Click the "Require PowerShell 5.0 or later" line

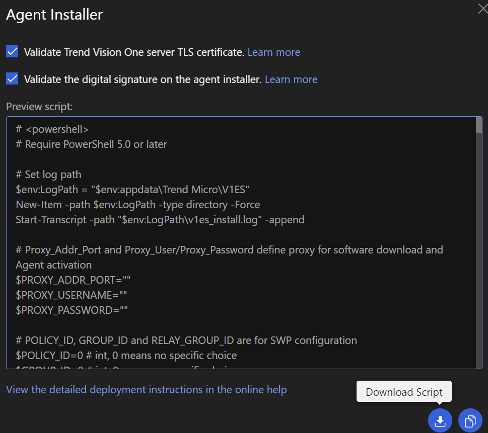coord(91,144)
